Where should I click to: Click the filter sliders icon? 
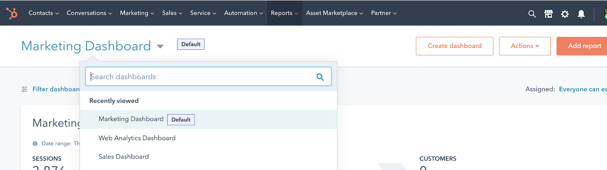pos(24,89)
